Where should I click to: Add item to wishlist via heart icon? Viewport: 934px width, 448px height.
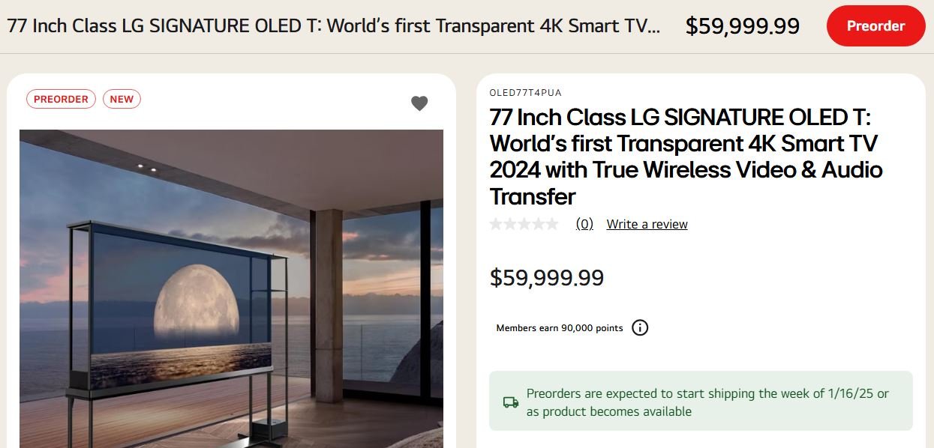point(419,103)
